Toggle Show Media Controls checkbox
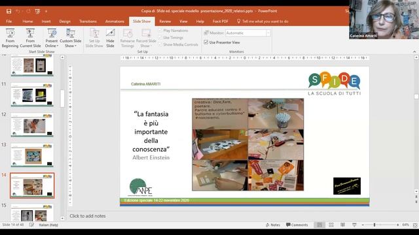Image resolution: width=419 pixels, height=235 pixels. point(160,44)
